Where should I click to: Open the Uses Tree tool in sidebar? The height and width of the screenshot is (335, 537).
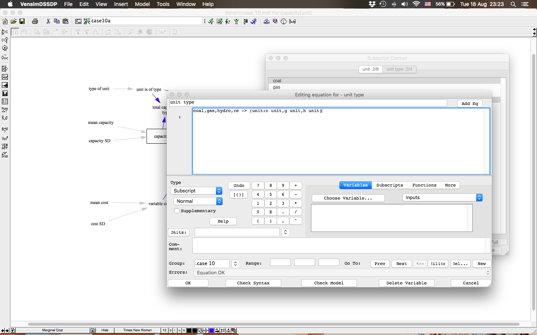[x=5, y=40]
